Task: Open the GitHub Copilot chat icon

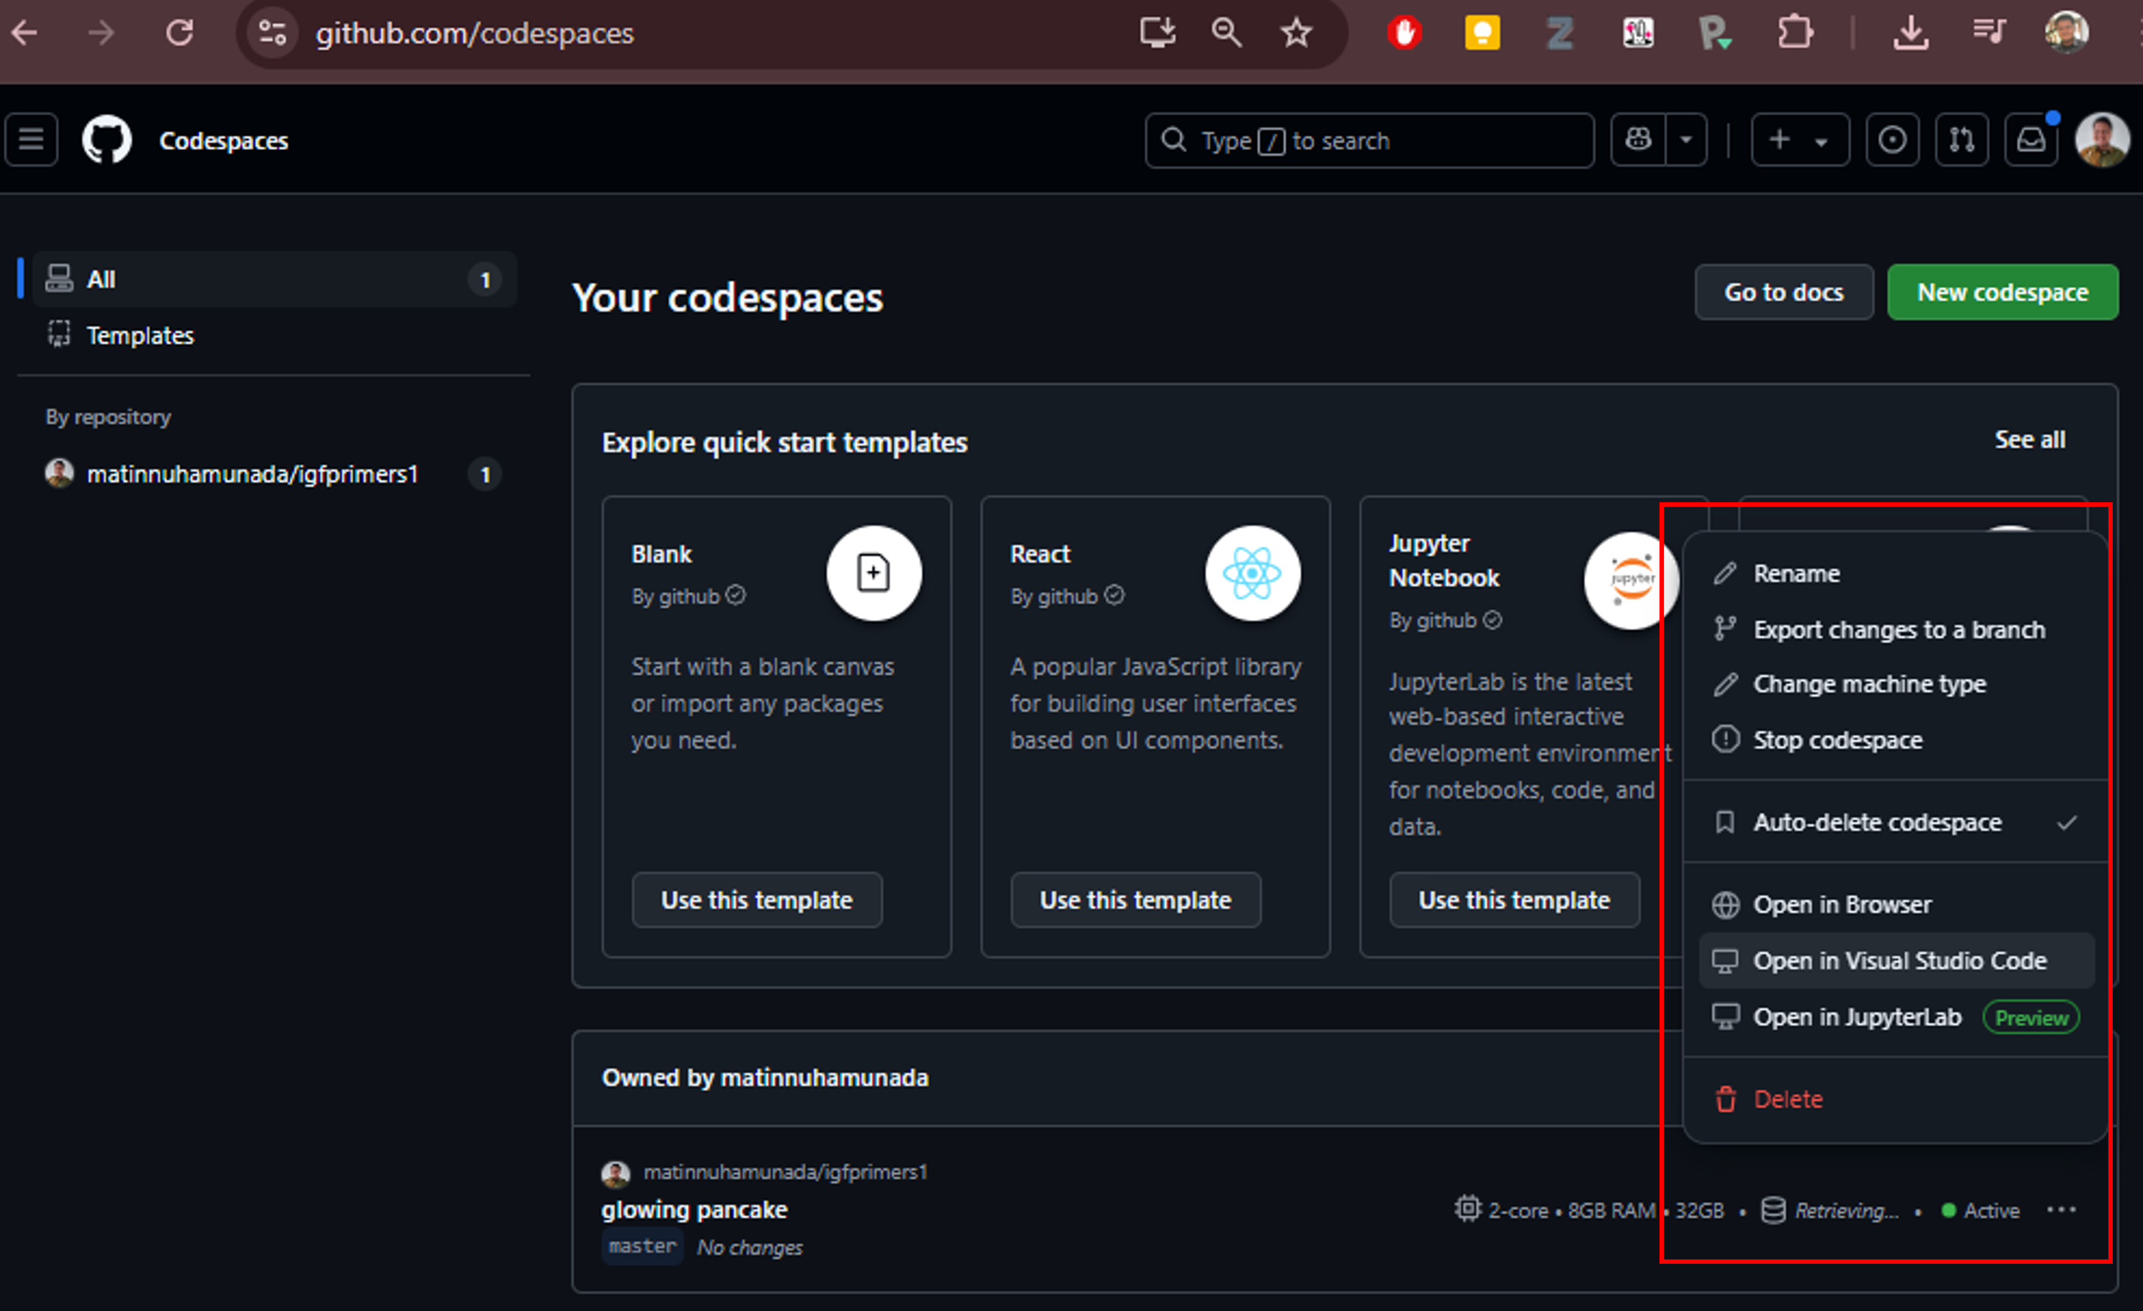Action: click(1637, 139)
